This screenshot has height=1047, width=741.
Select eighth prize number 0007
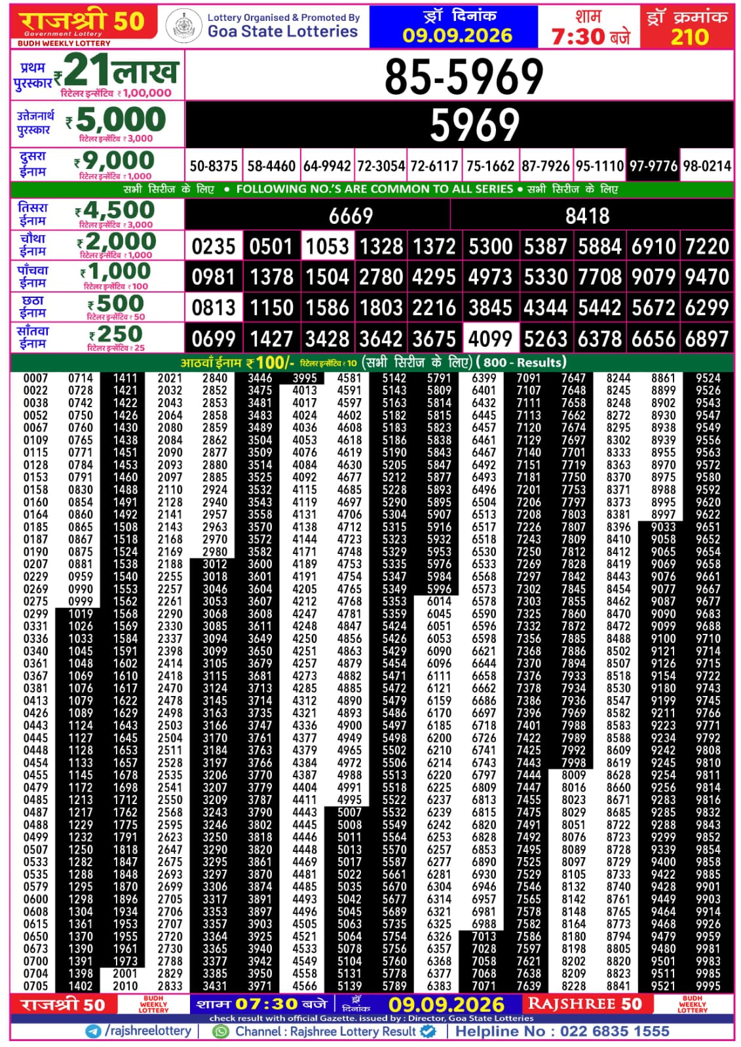[35, 378]
